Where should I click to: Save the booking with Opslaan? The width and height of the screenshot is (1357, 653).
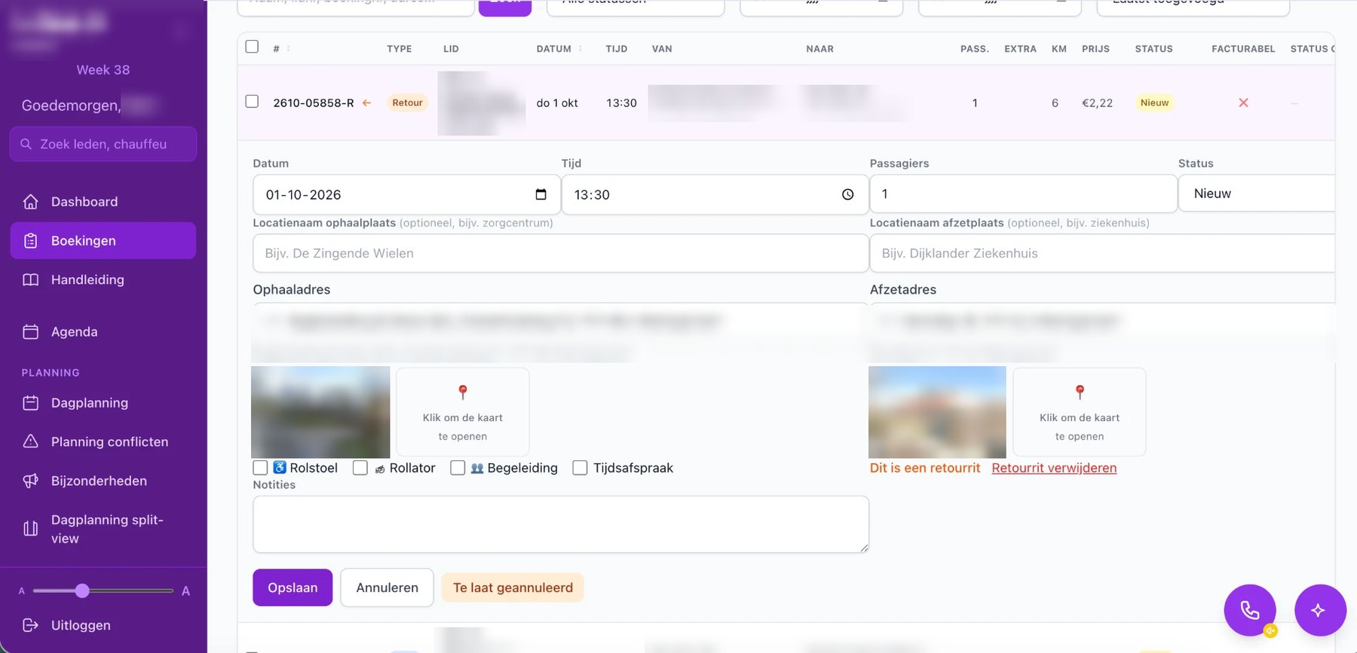[x=293, y=587]
